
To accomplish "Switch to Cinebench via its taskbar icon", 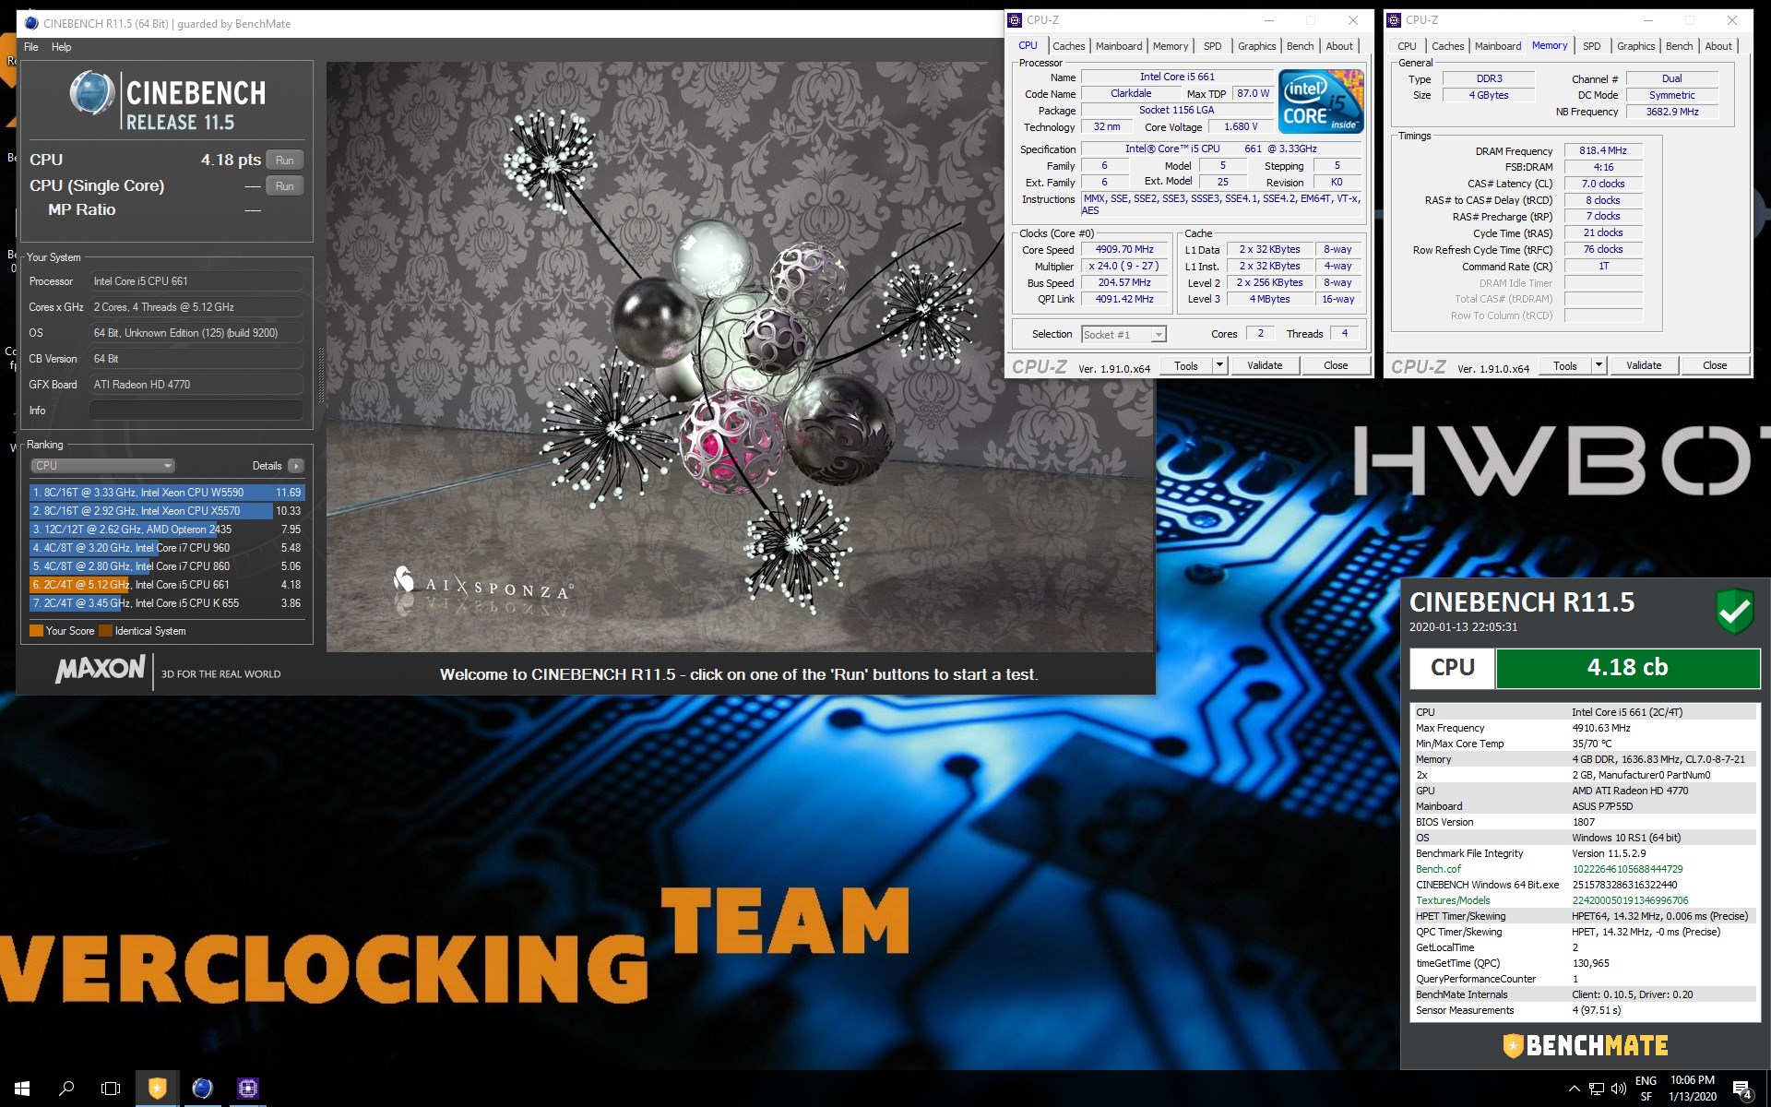I will point(202,1089).
